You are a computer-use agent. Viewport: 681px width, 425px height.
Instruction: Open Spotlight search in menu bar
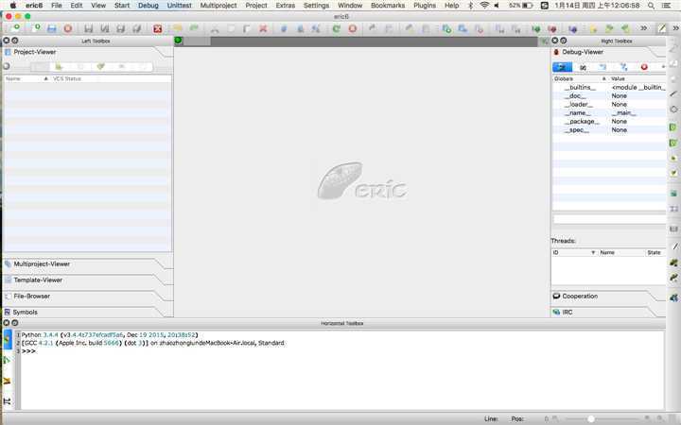[651, 6]
